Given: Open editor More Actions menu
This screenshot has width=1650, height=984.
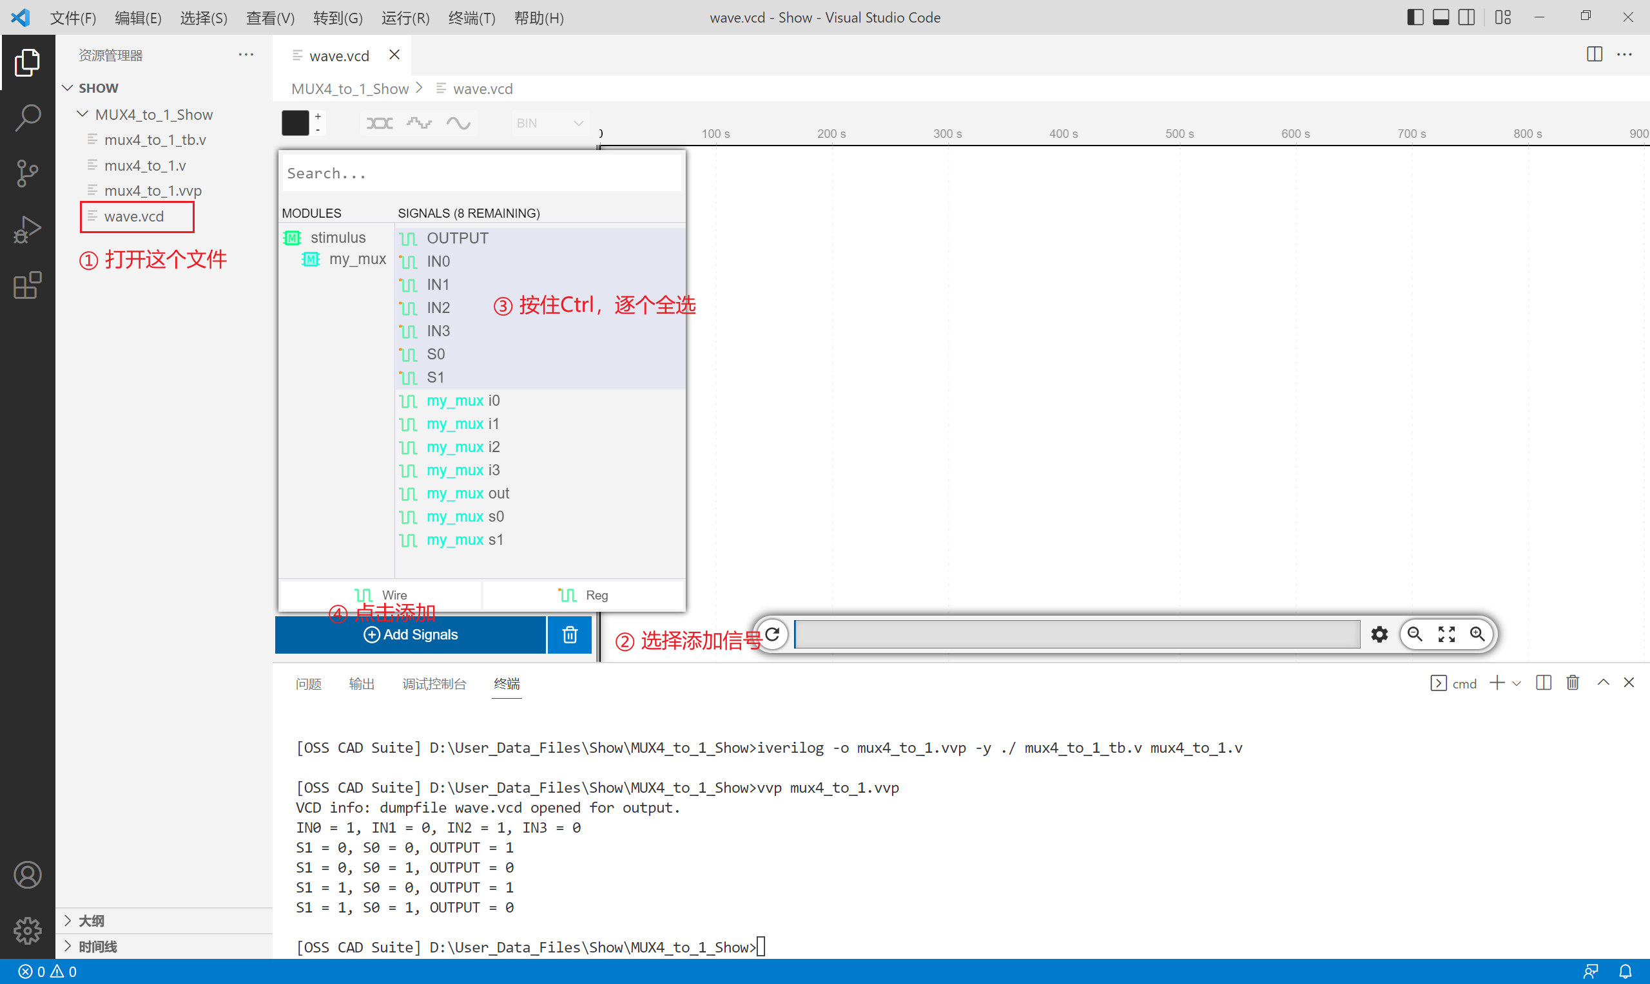Looking at the screenshot, I should point(1624,54).
